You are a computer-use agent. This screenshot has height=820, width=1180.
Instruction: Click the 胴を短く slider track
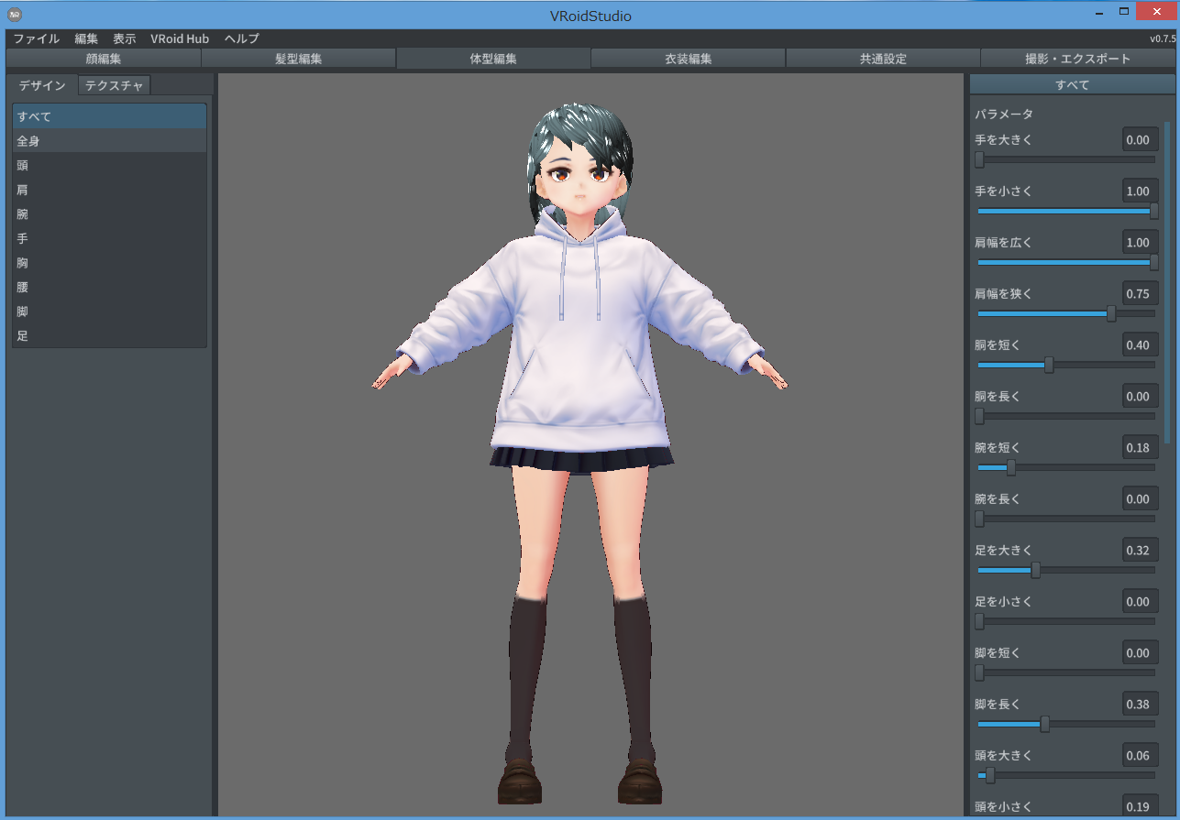(1066, 365)
